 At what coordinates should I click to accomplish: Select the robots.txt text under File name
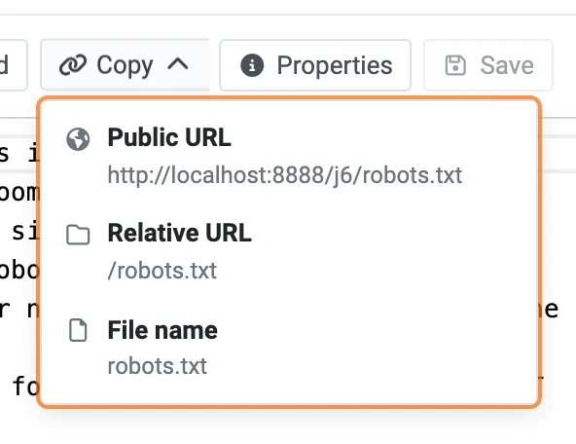158,366
